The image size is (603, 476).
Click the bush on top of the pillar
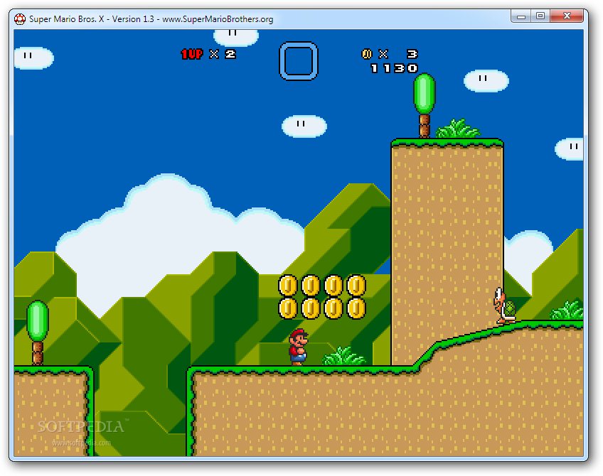[458, 129]
